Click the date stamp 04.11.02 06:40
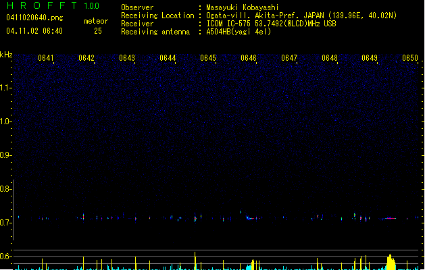Screen dimensions: 425x270 click(34, 31)
